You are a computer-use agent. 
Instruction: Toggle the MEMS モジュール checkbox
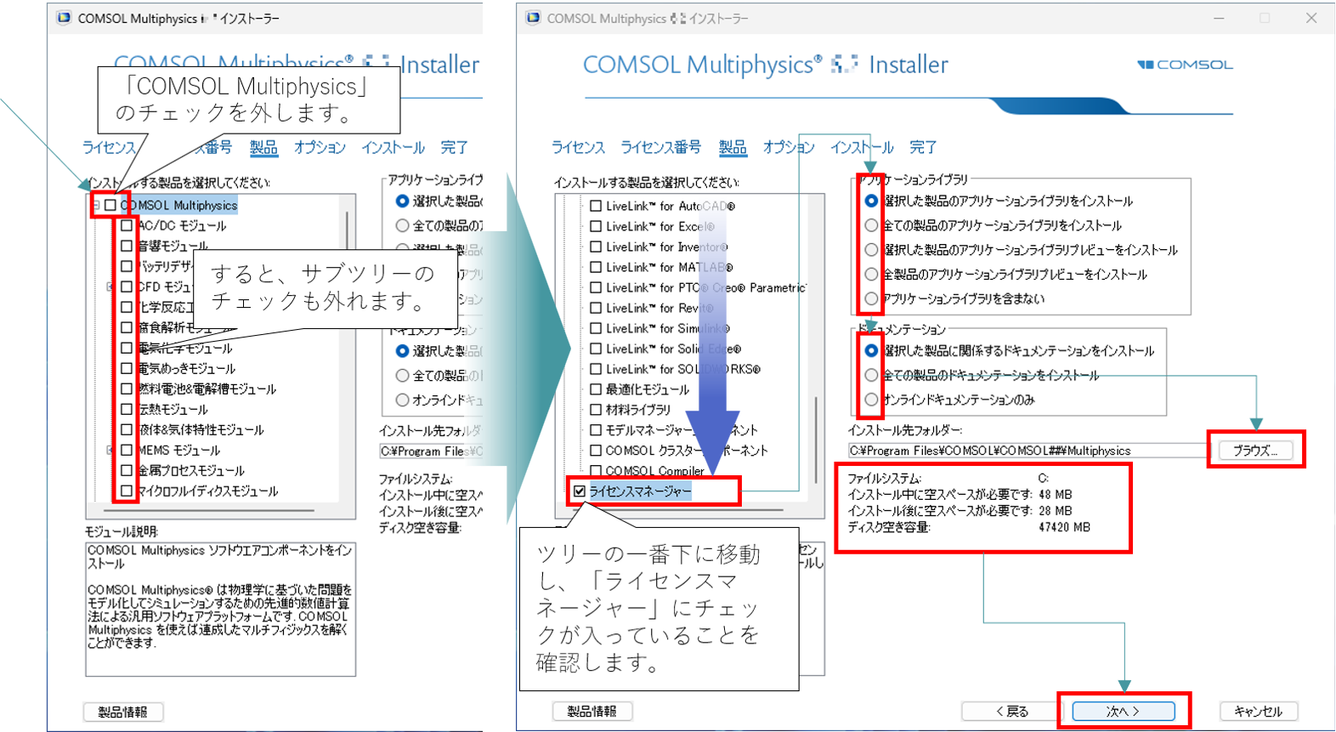(x=127, y=451)
